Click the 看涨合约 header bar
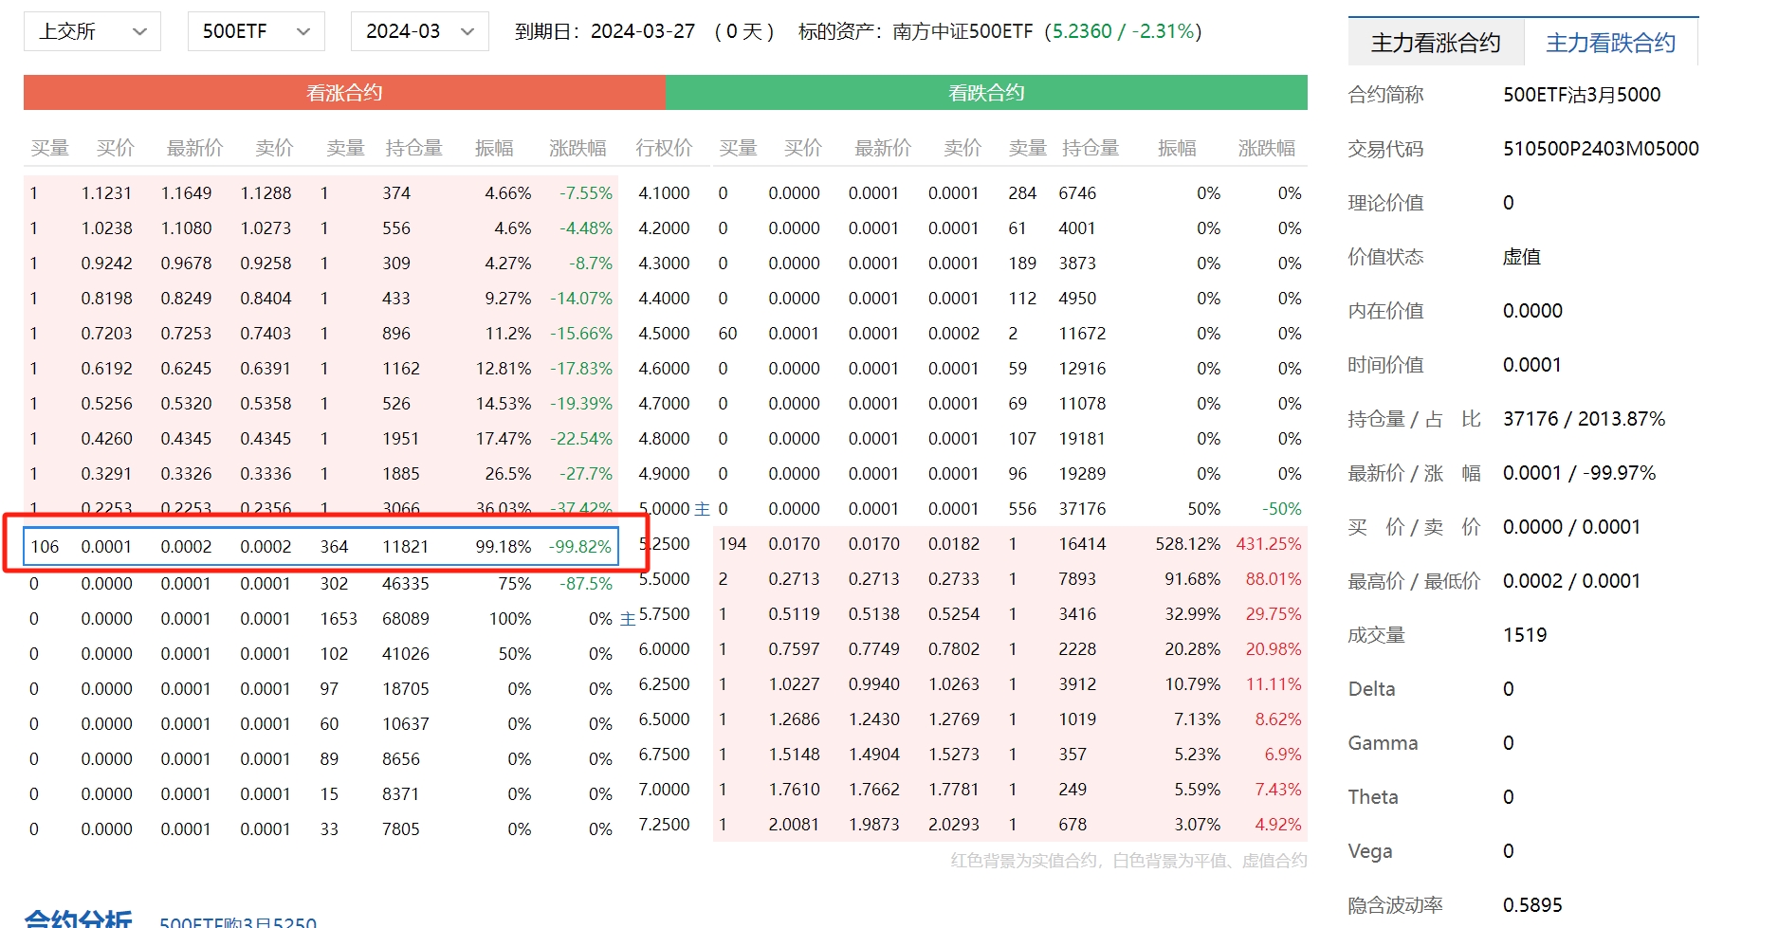Viewport: 1778px width, 928px height. pyautogui.click(x=344, y=93)
